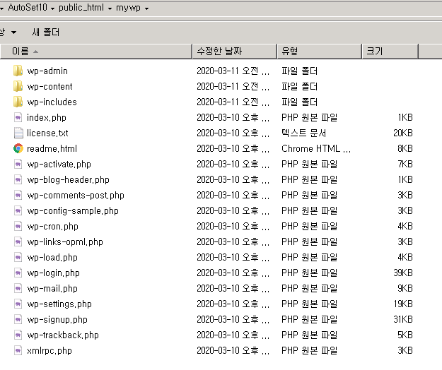This screenshot has height=370, width=442.
Task: Select the index.php file name
Action: point(47,118)
